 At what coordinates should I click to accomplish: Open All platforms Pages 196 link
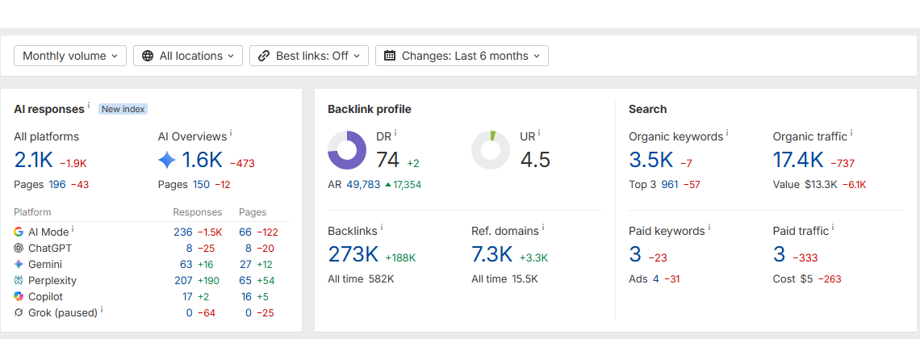pyautogui.click(x=57, y=185)
